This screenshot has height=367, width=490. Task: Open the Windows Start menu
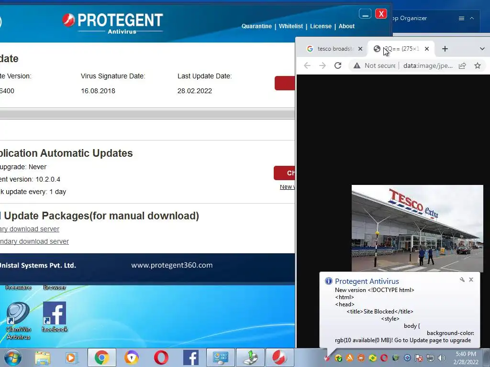pyautogui.click(x=13, y=357)
